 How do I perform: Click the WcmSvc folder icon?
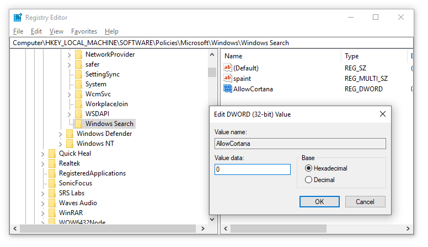point(79,94)
